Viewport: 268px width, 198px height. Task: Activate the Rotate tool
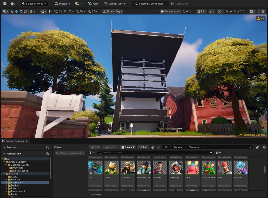[21, 11]
